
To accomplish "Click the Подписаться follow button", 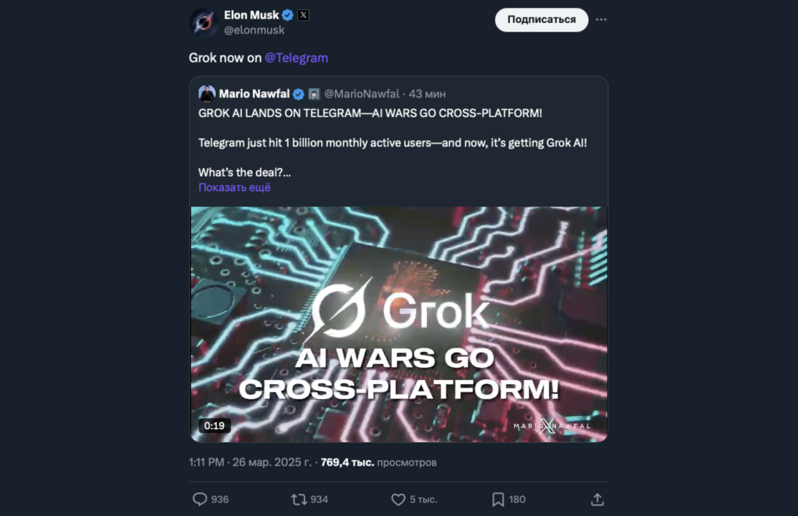I will [x=541, y=19].
